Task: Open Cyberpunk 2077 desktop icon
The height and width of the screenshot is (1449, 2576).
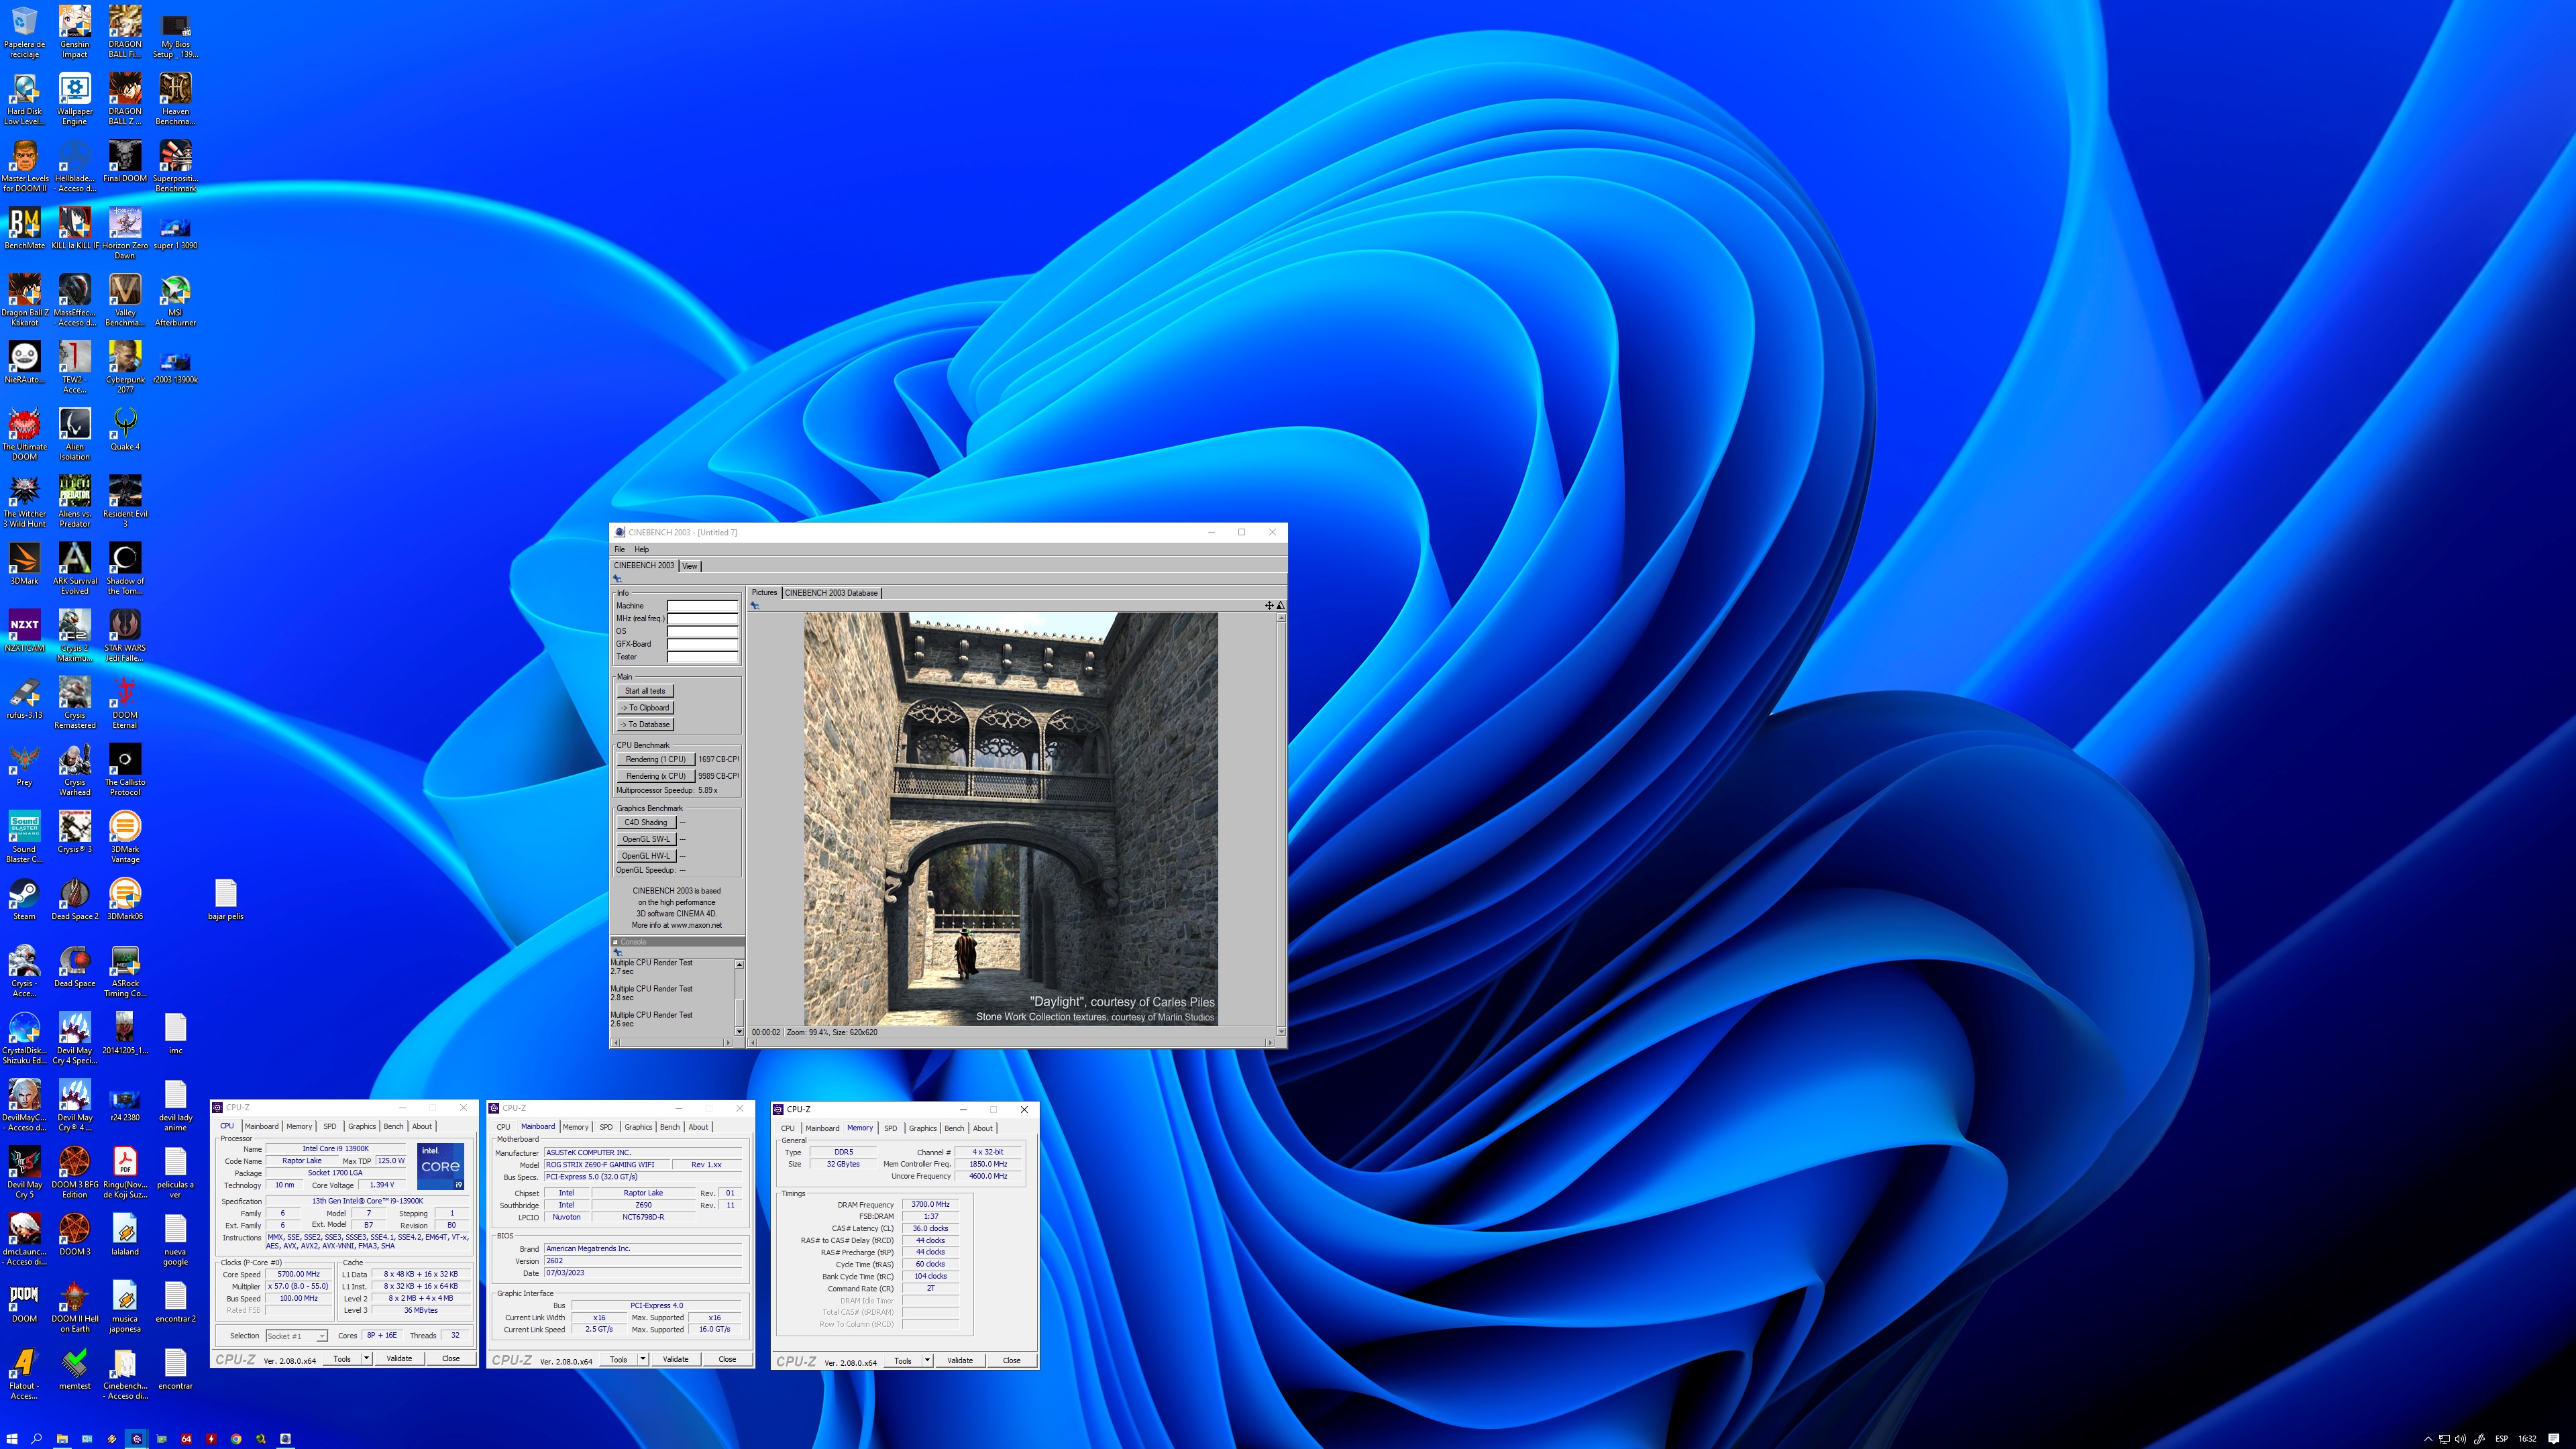Action: coord(125,367)
